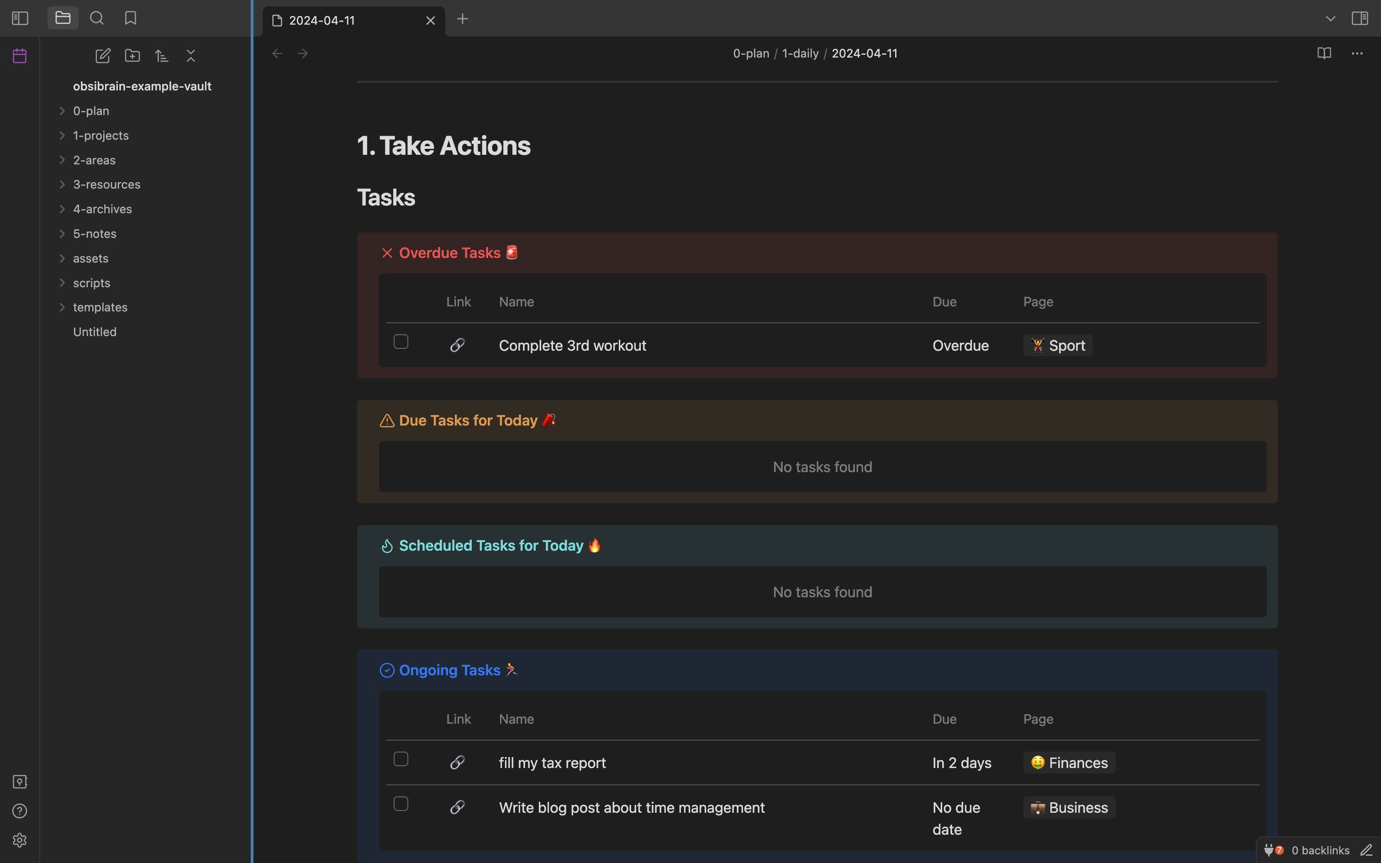Open the search pane icon

pyautogui.click(x=97, y=18)
